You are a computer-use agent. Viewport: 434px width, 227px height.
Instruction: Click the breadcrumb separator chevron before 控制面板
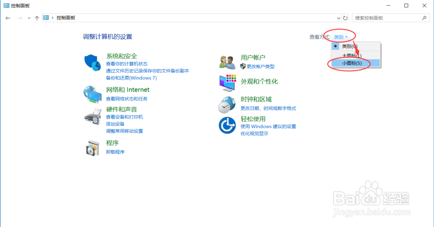[53, 18]
